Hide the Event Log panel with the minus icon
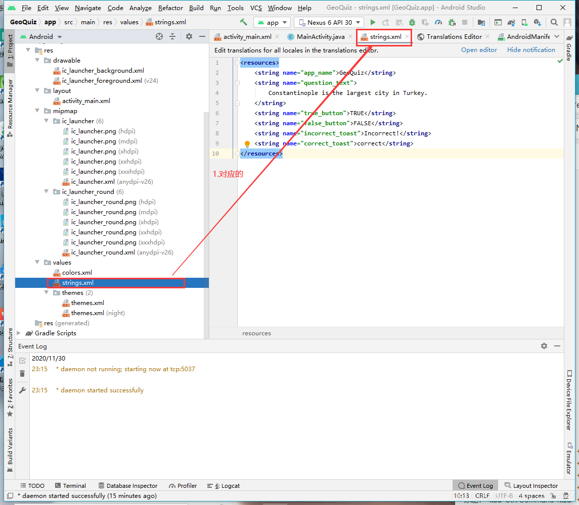579x505 pixels. click(x=557, y=346)
